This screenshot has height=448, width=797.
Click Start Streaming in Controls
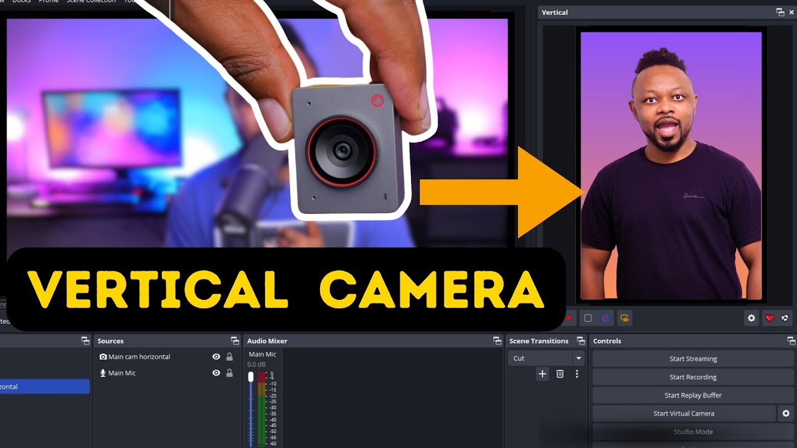tap(693, 359)
